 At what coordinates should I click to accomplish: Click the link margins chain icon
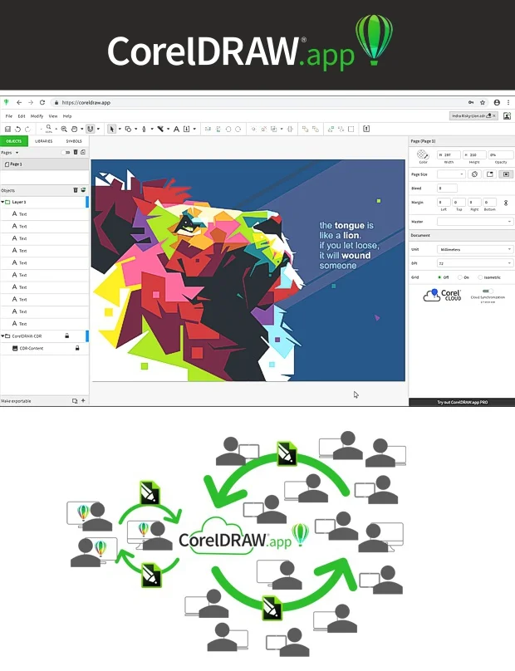[x=506, y=203]
